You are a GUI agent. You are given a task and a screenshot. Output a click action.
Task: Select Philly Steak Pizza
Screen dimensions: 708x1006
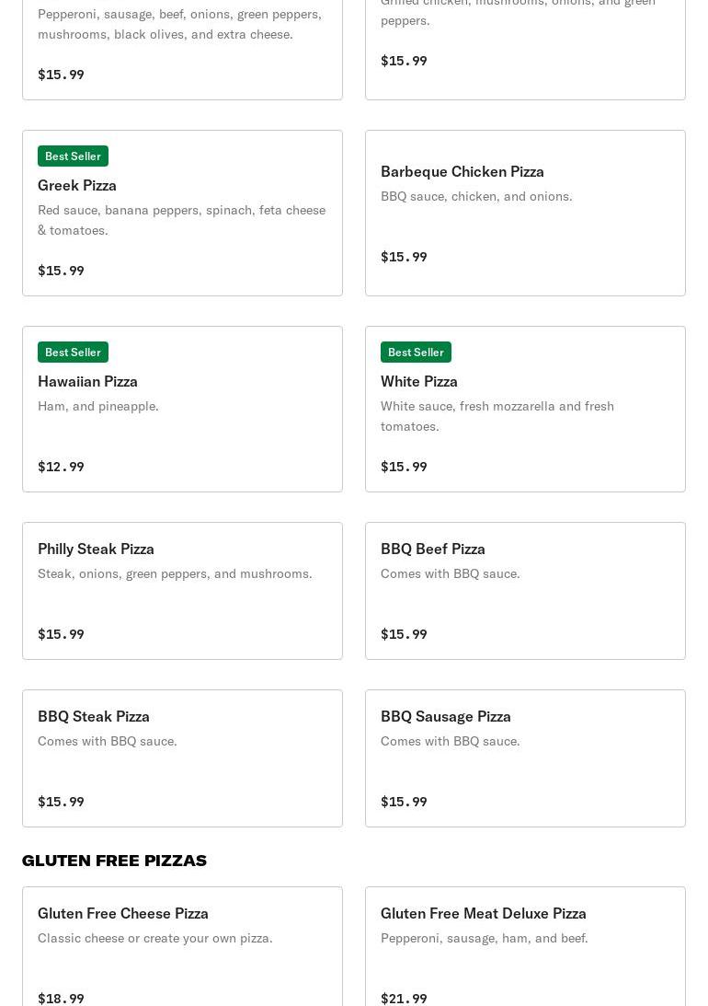[x=183, y=591]
